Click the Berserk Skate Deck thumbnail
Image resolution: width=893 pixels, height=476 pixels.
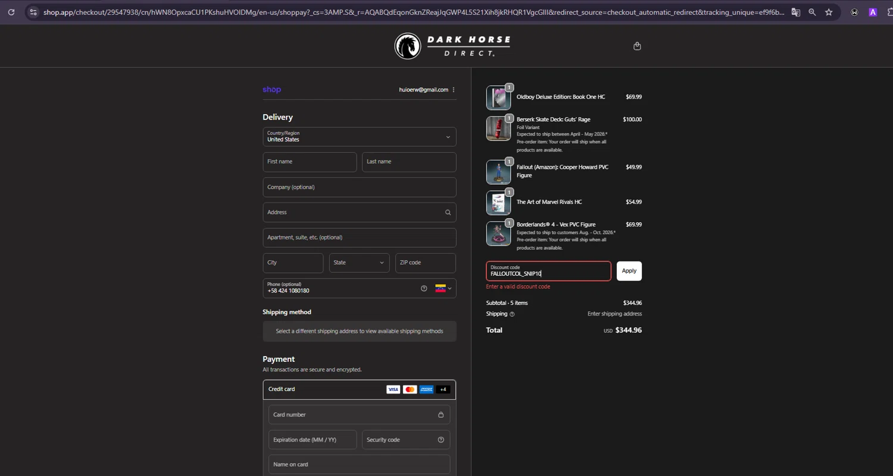498,128
